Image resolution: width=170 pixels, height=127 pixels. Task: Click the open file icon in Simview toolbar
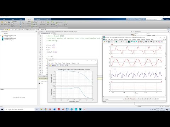pyautogui.click(x=104, y=42)
